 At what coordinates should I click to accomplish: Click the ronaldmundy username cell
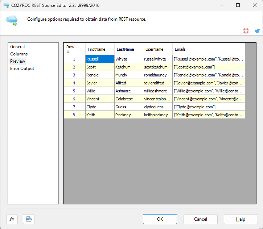click(158, 75)
